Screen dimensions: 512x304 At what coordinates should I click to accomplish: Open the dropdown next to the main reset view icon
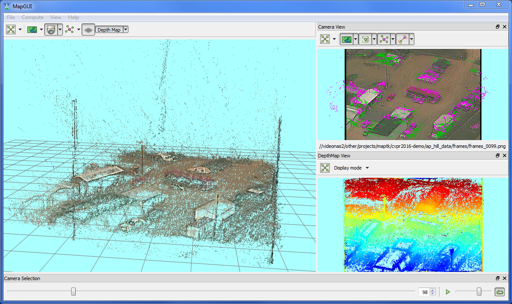[20, 30]
